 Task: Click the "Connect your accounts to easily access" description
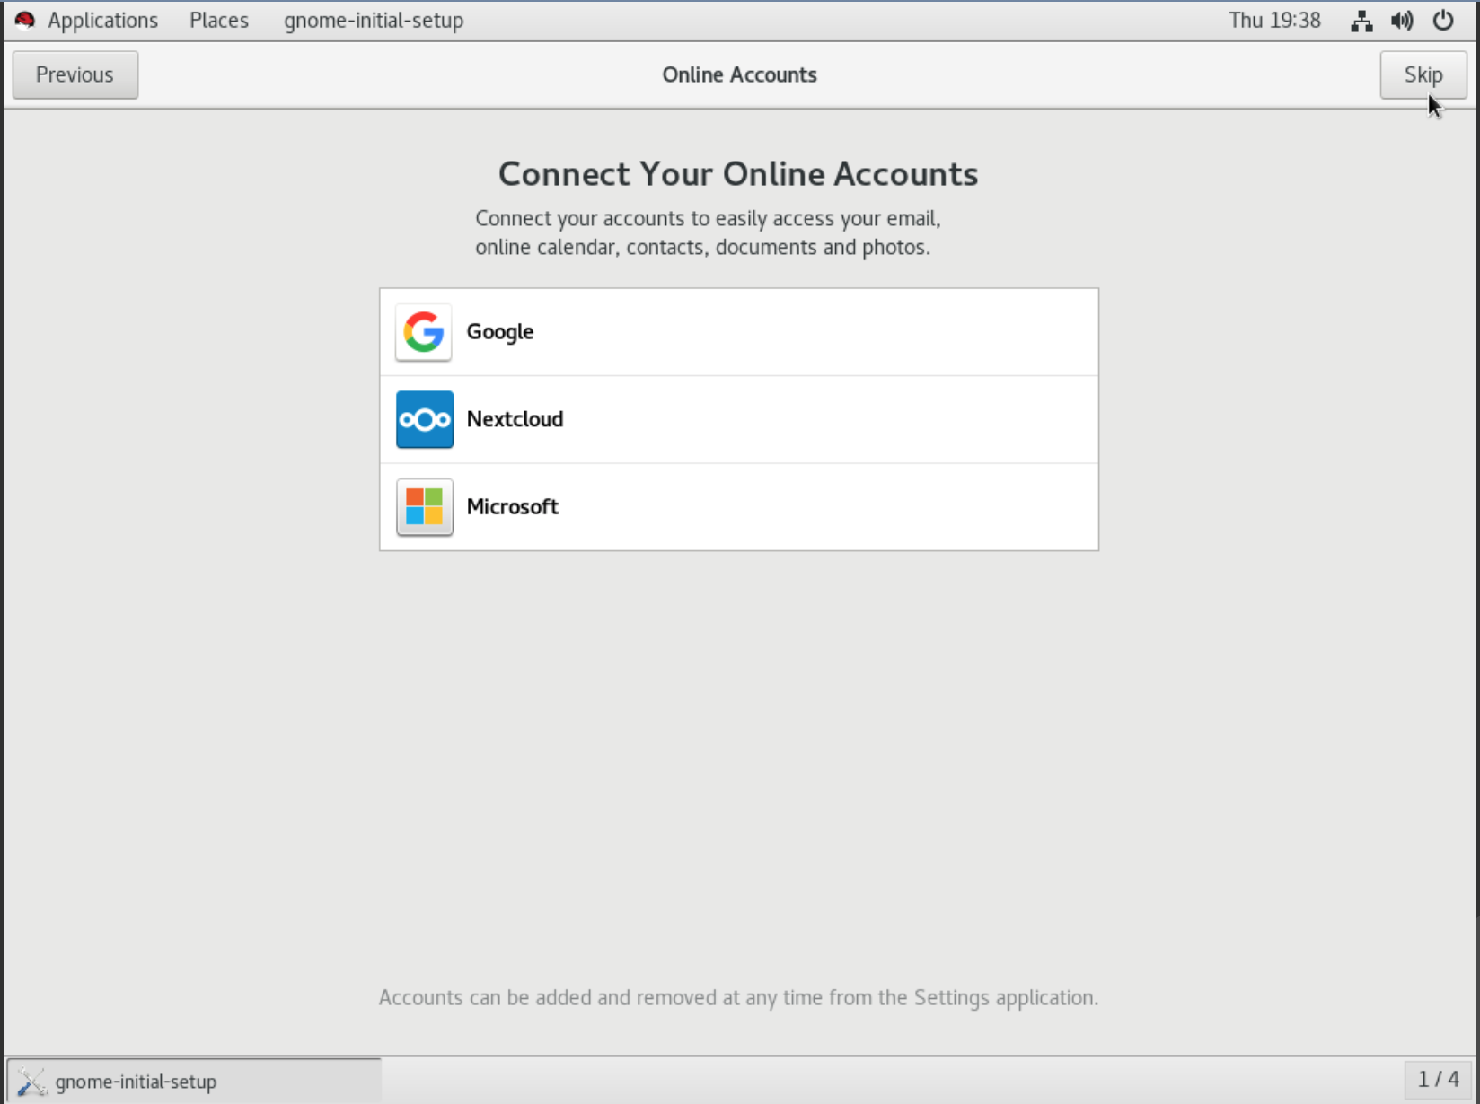(x=708, y=232)
